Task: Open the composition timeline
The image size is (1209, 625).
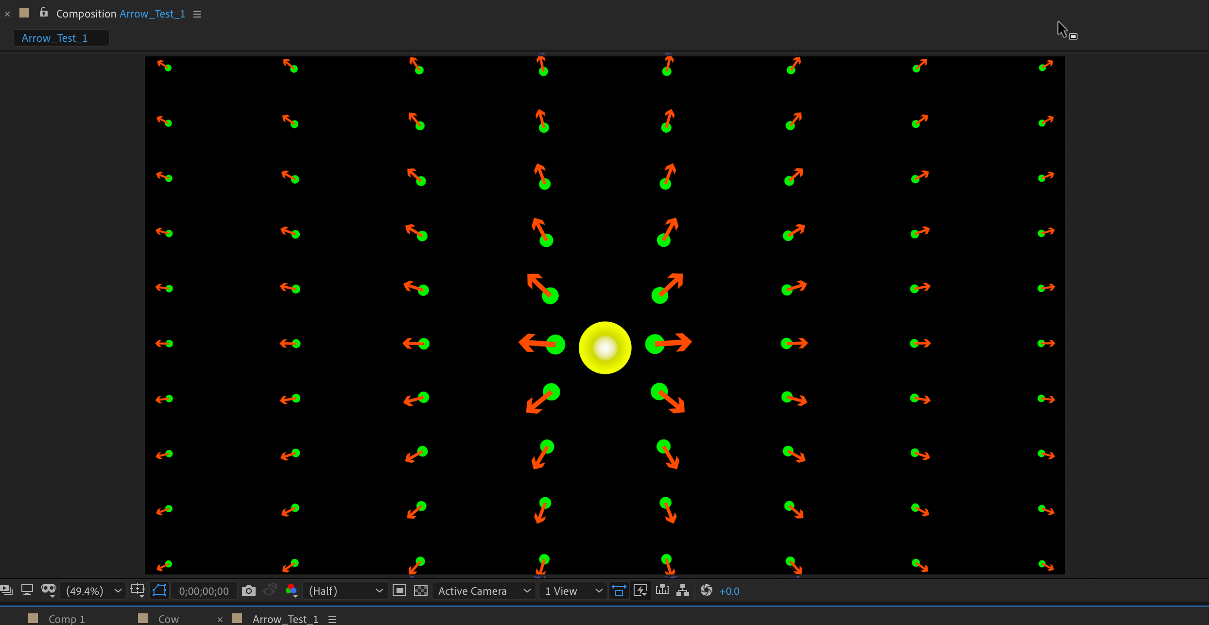Action: (x=662, y=590)
